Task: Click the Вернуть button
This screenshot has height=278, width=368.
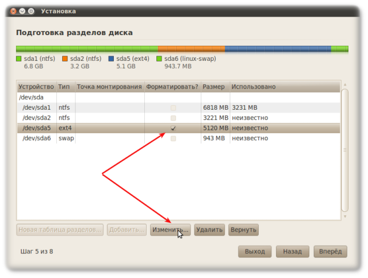Action: [x=243, y=230]
